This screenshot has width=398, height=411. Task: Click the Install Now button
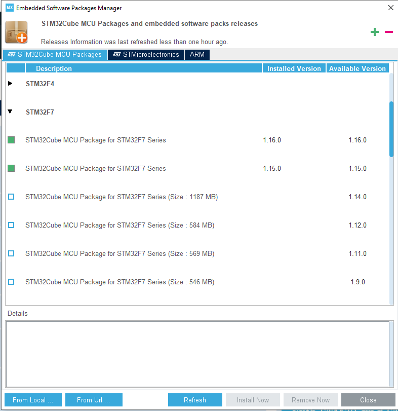[x=253, y=400]
